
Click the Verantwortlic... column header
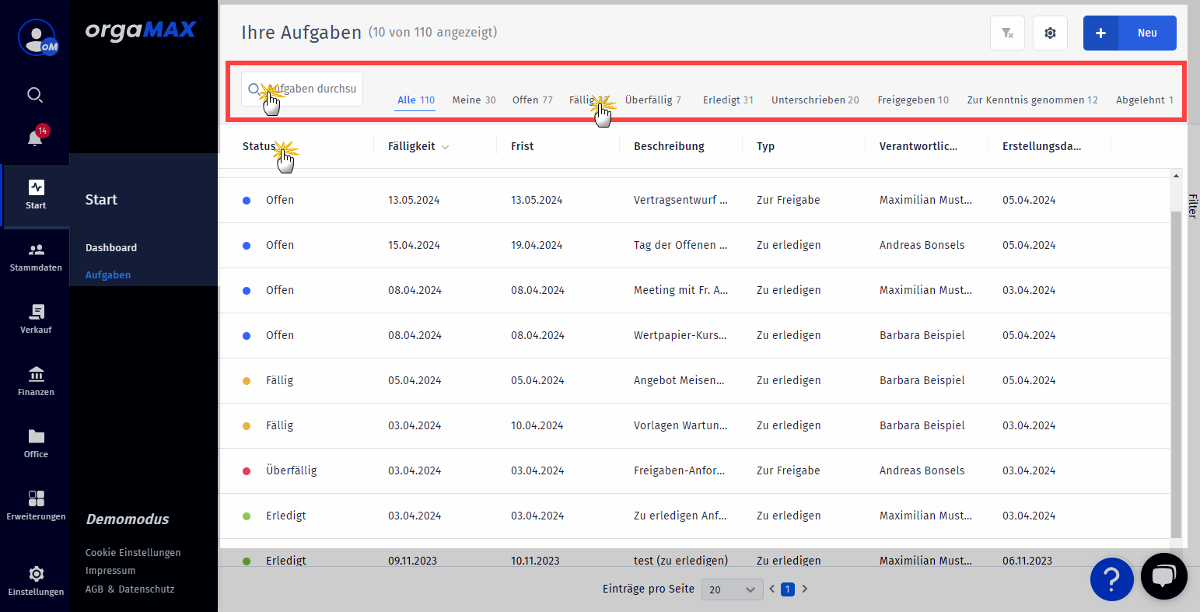[918, 146]
